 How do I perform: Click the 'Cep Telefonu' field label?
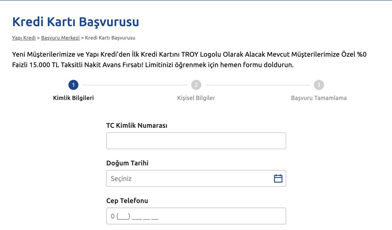click(127, 201)
